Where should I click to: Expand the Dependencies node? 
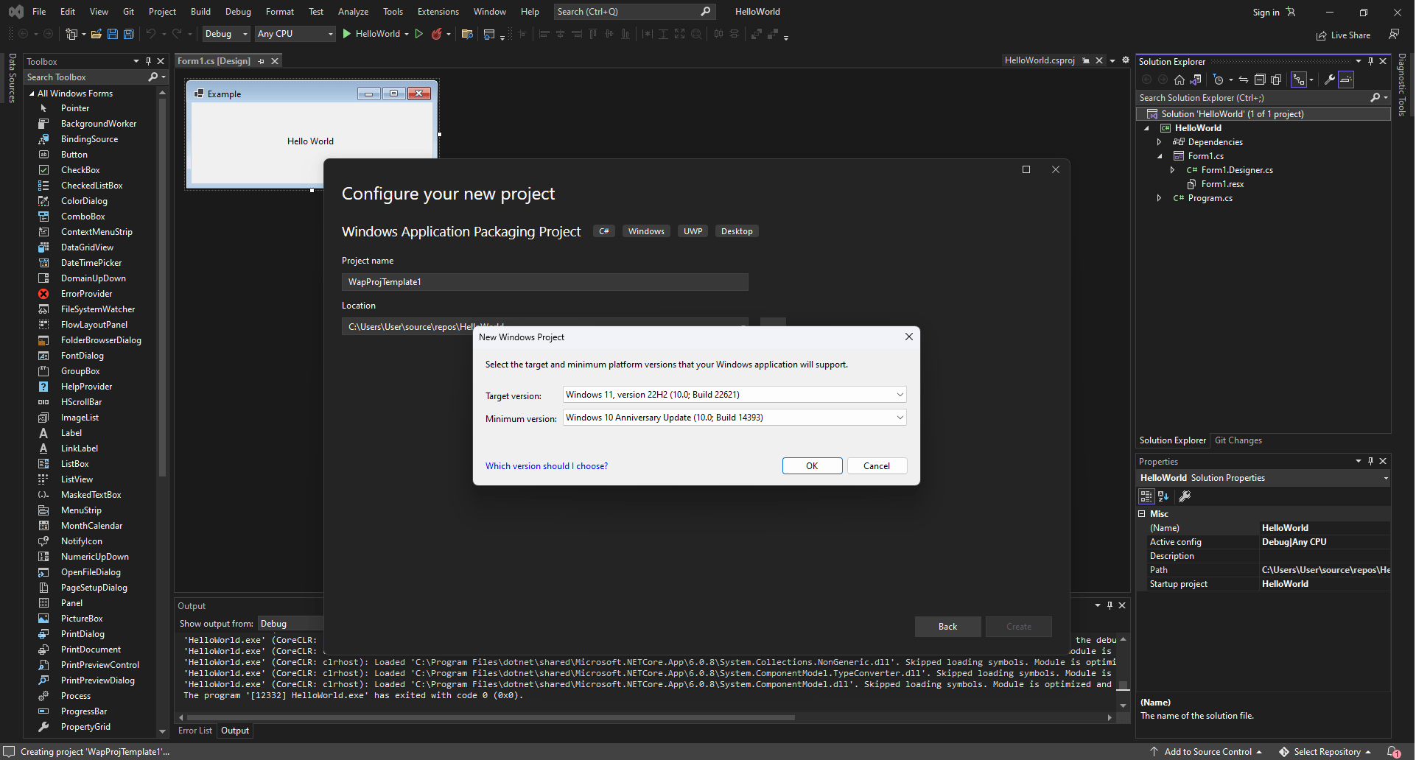(x=1160, y=142)
